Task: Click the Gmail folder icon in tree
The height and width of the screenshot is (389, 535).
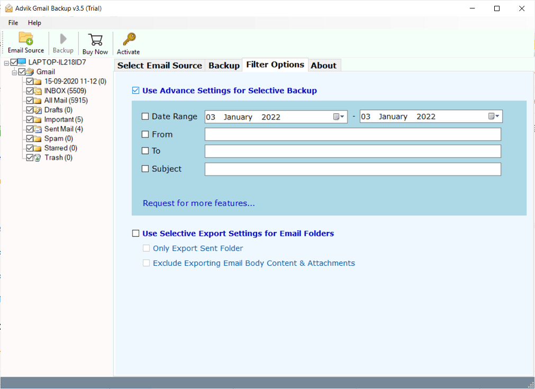Action: pyautogui.click(x=30, y=72)
